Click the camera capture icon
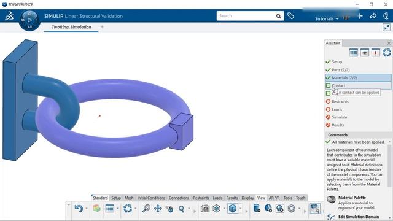393x221 pixels. (x=205, y=209)
